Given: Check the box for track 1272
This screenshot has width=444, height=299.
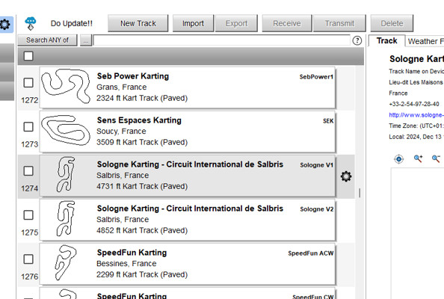Looking at the screenshot, I should coord(28,83).
